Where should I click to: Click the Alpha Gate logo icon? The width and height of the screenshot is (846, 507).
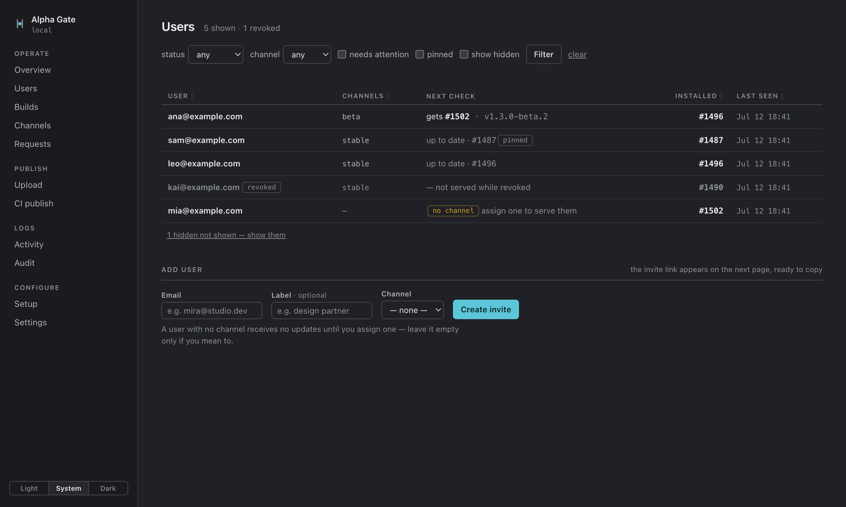20,24
